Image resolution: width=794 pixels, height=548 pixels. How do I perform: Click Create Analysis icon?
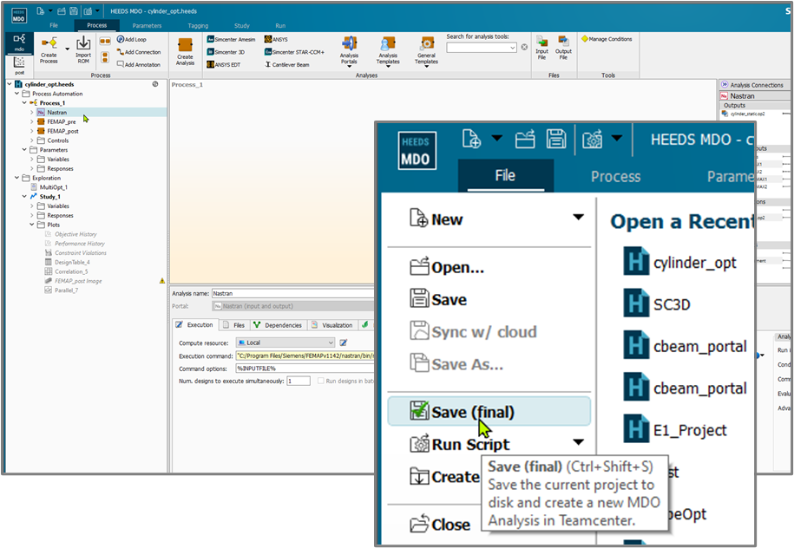click(x=185, y=52)
